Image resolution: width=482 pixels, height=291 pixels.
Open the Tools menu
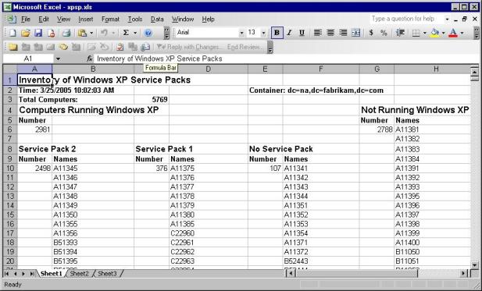pos(135,19)
